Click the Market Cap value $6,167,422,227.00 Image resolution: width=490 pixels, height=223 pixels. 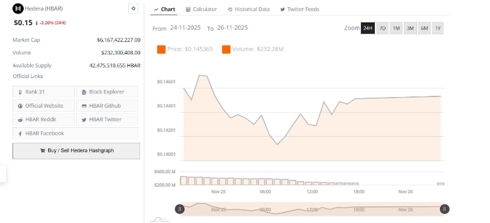coord(118,40)
